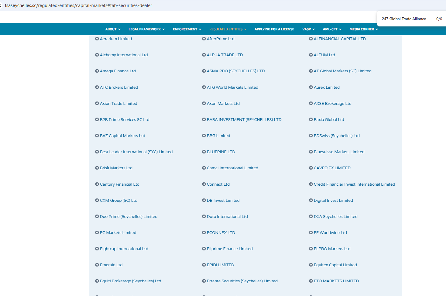446x296 pixels.
Task: Click the arrow icon next to Alchemy International Ltd
Action: coord(97,55)
